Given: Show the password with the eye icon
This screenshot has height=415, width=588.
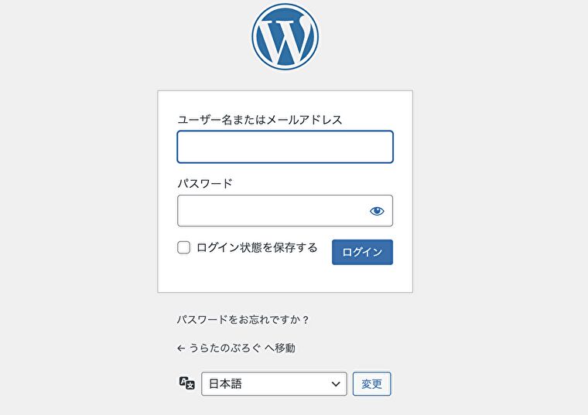Looking at the screenshot, I should coord(377,211).
